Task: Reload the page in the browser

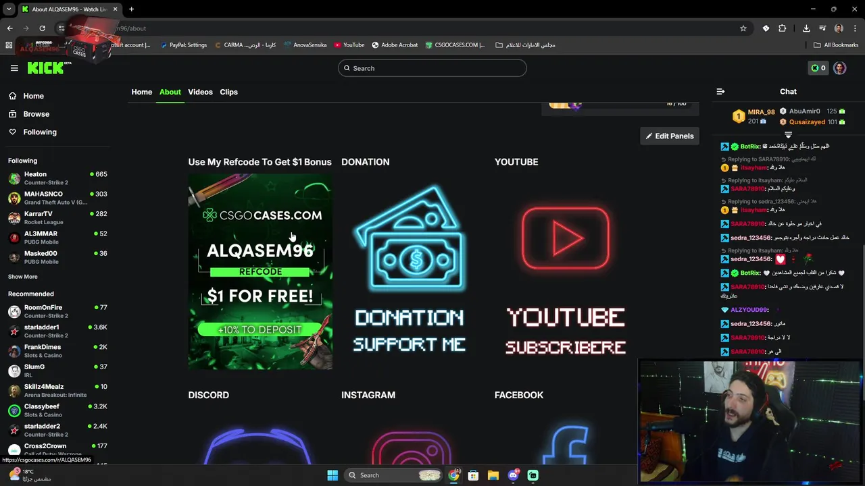Action: 42,28
